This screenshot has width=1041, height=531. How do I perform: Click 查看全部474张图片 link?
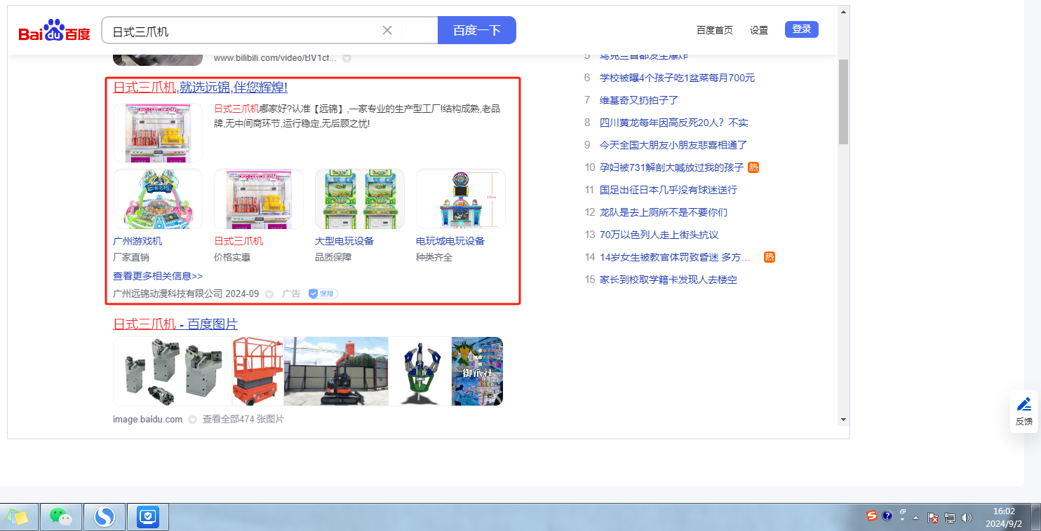point(243,420)
